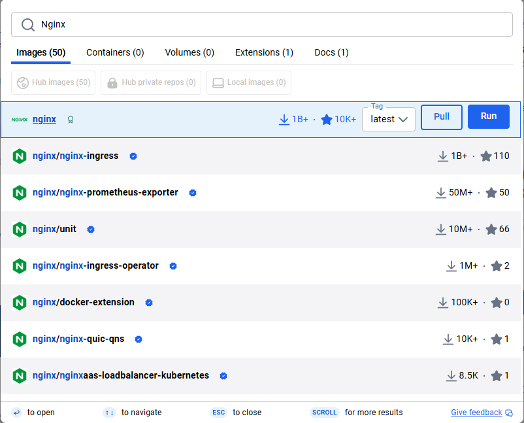The image size is (524, 423).
Task: Click download icon on nginx/docker-extension row
Action: [x=443, y=303]
